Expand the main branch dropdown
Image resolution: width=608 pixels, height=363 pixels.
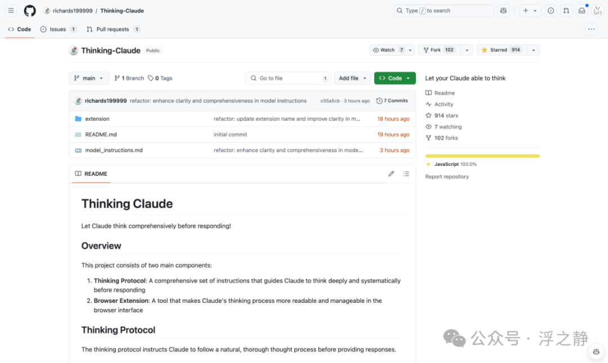pyautogui.click(x=89, y=78)
